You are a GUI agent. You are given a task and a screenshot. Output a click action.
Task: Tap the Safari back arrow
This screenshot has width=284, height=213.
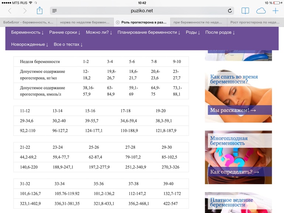coord(10,11)
